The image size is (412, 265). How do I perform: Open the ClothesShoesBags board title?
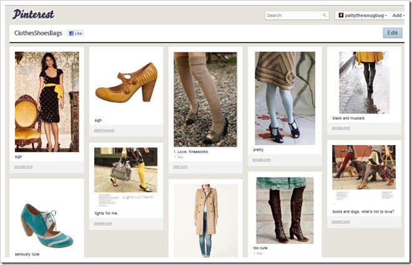coord(39,33)
